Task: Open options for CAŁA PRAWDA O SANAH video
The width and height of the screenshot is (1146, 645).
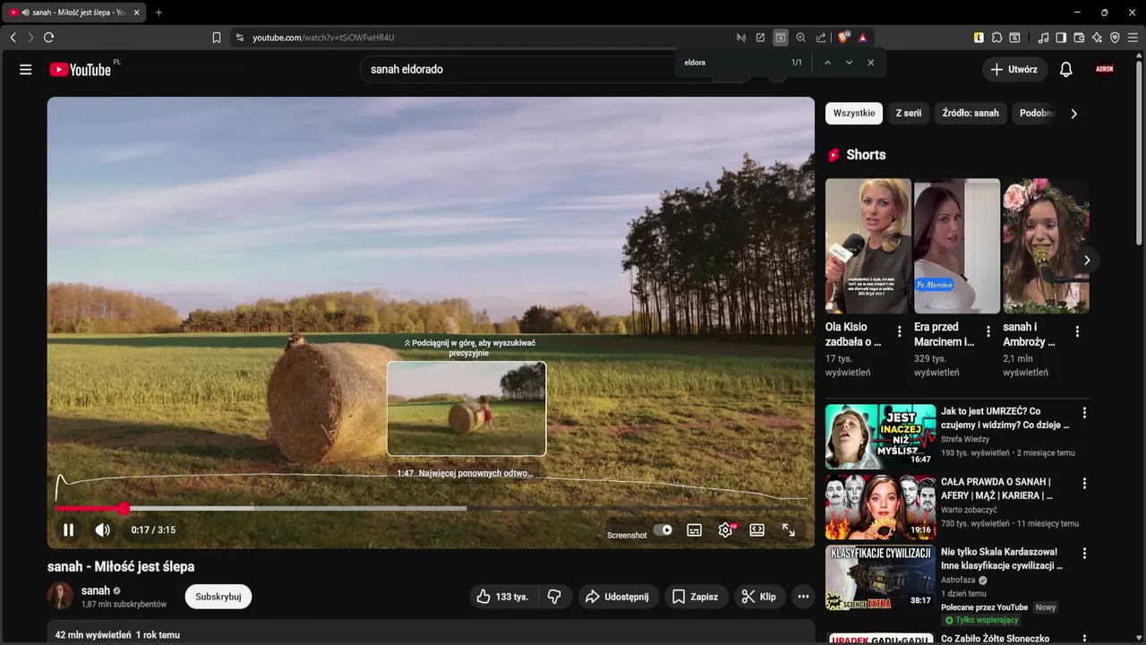Action: click(x=1084, y=483)
